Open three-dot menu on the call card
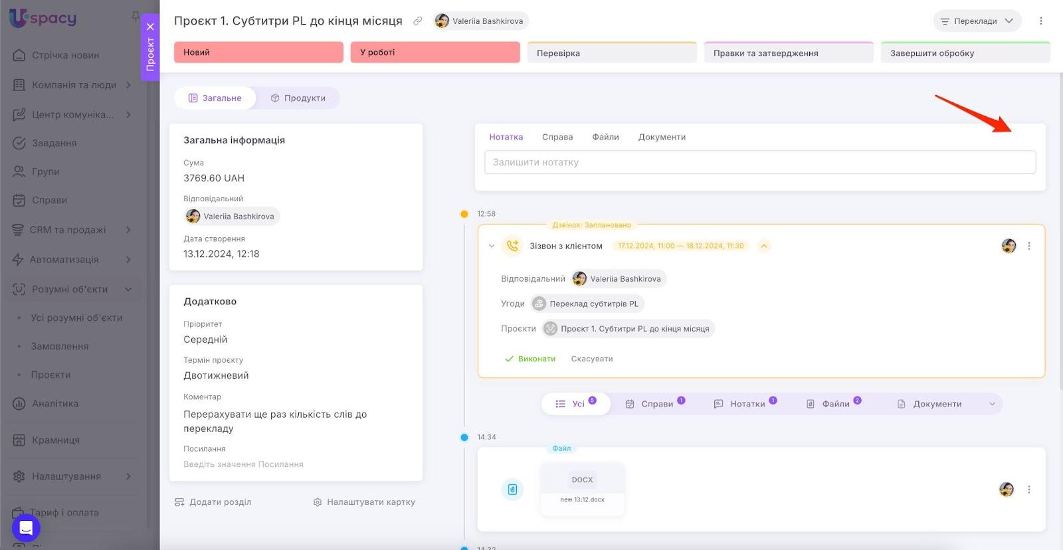 pos(1029,246)
